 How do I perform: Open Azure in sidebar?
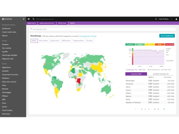pyautogui.click(x=4, y=103)
